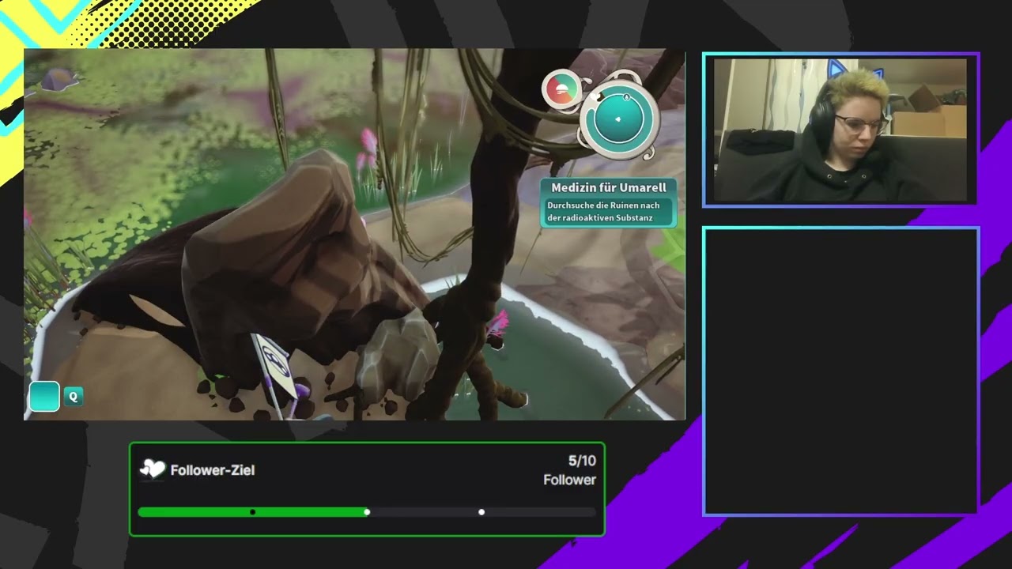Image resolution: width=1012 pixels, height=569 pixels.
Task: Click the white dot on the unfilled follower bar section
Action: click(x=481, y=512)
